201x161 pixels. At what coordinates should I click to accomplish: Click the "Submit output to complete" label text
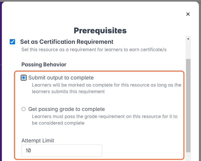click(61, 78)
